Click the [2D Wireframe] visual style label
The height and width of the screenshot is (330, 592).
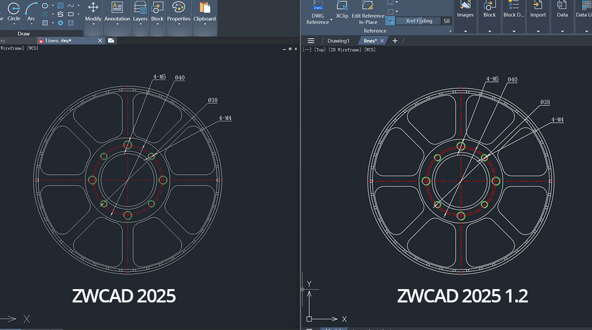(345, 50)
